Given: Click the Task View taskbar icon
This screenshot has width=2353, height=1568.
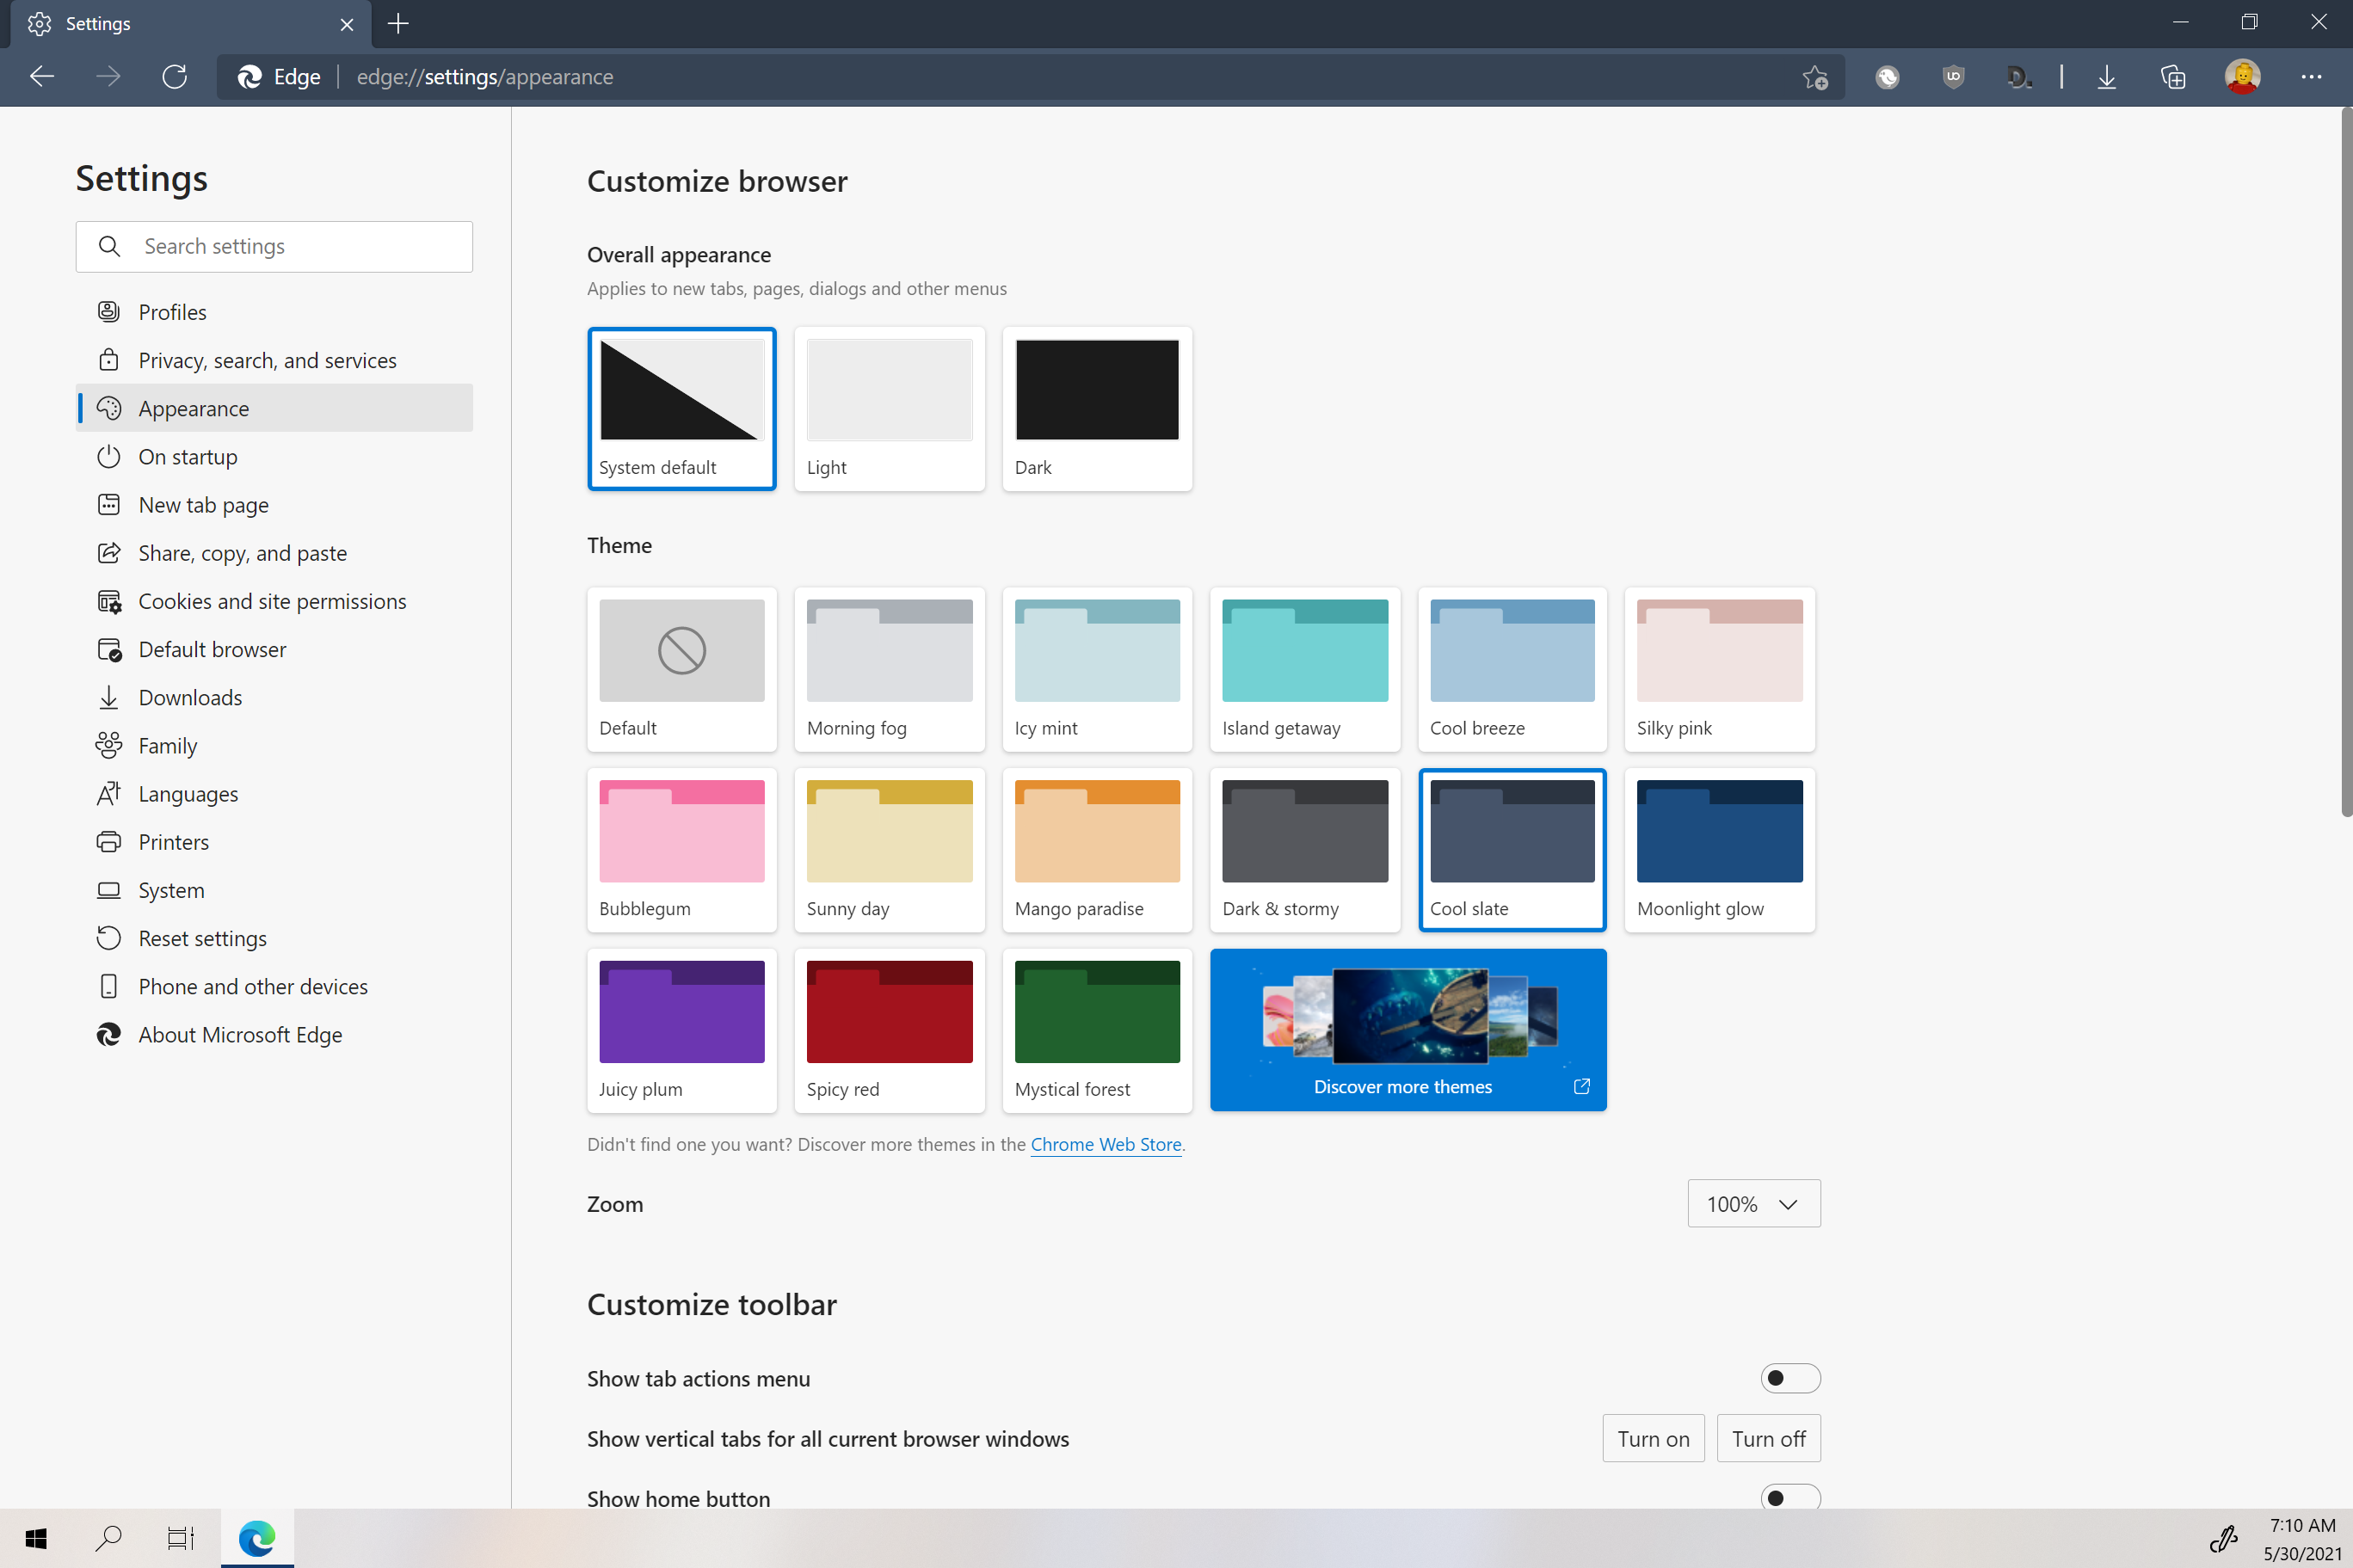Looking at the screenshot, I should 180,1537.
